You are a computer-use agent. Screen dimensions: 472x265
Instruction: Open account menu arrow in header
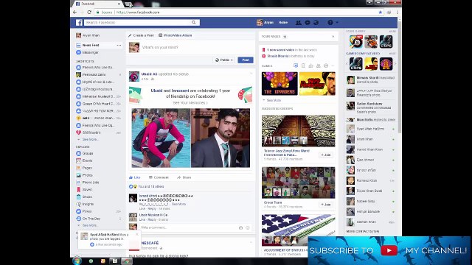click(x=337, y=23)
